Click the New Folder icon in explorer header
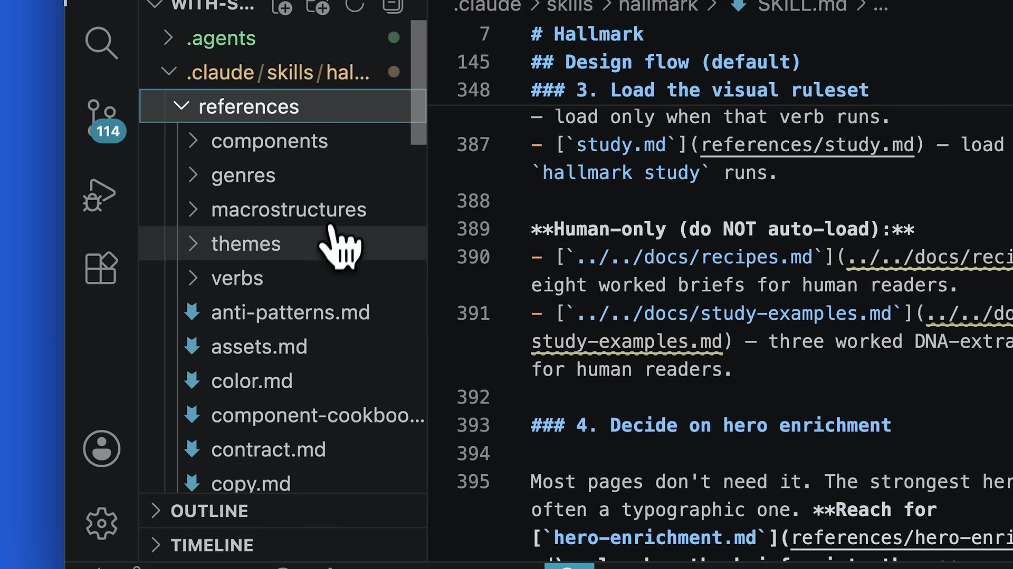This screenshot has height=569, width=1013. pyautogui.click(x=318, y=6)
